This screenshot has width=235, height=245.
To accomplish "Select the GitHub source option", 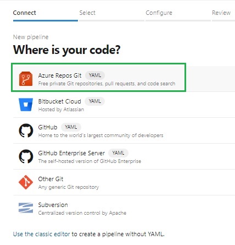I will point(124,130).
